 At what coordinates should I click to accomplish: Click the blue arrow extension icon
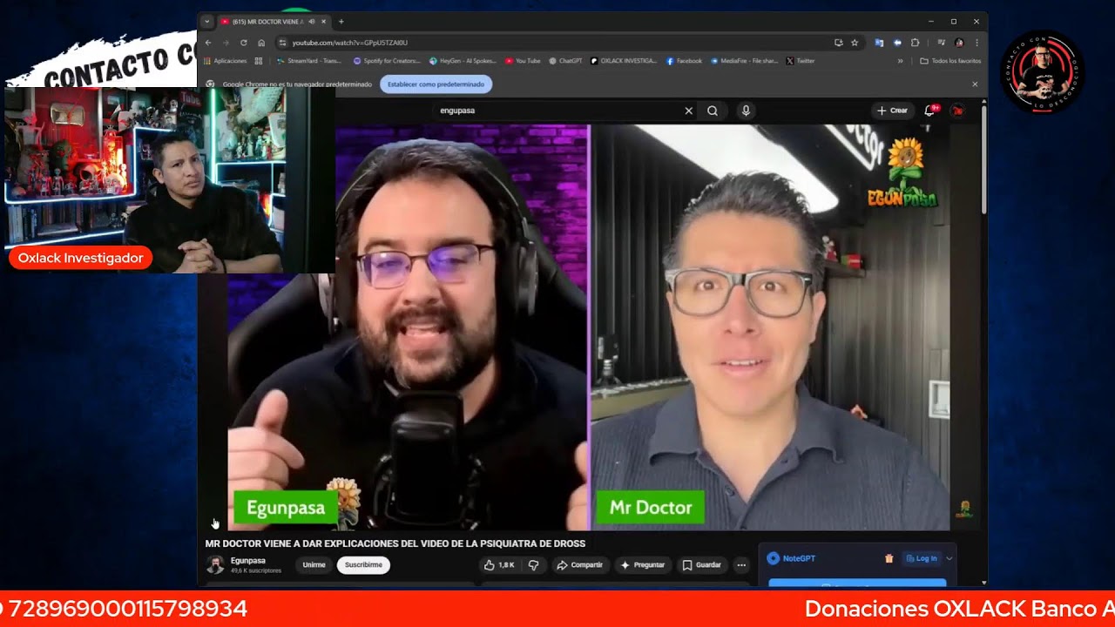point(897,43)
